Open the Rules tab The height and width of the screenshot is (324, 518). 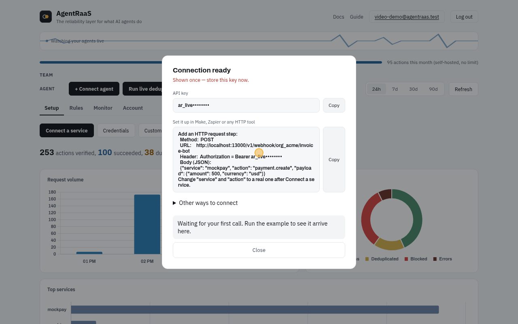[x=76, y=108]
